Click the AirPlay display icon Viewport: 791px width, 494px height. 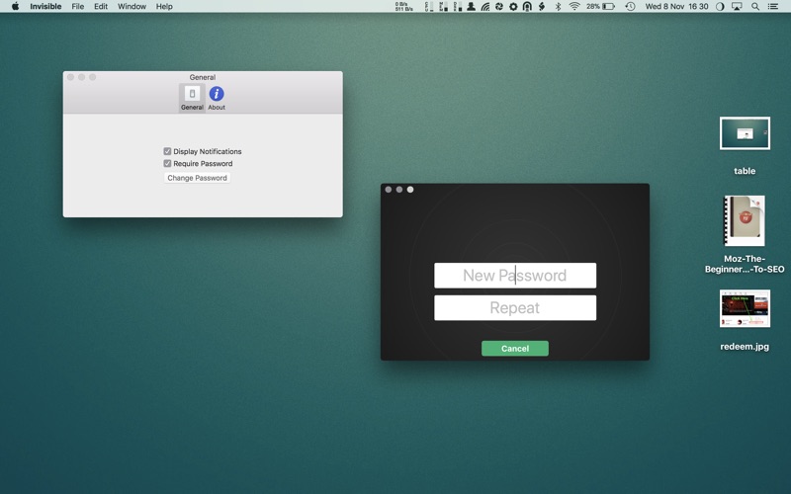[x=737, y=7]
